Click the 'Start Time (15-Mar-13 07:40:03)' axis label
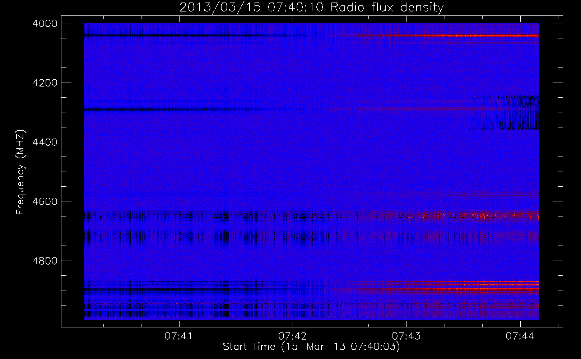Viewport: 581px width, 359px height. 311,347
